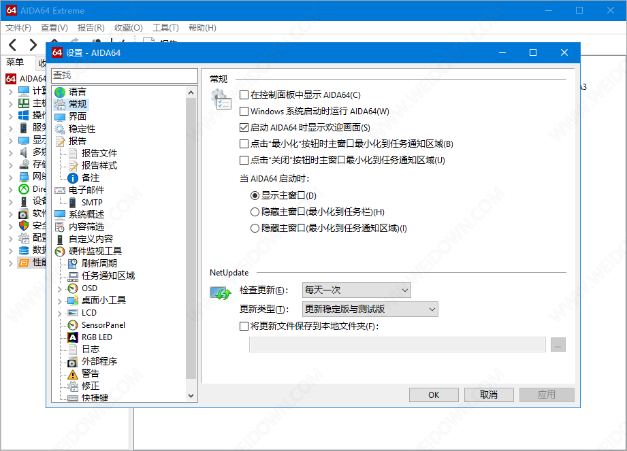
Task: Click the 任务通知区域 tray icon
Action: 73,276
